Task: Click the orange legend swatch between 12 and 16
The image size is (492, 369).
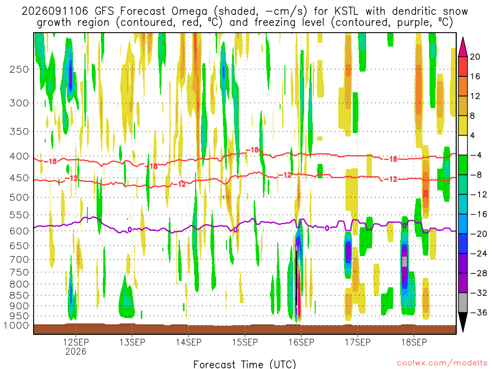Action: tap(463, 86)
